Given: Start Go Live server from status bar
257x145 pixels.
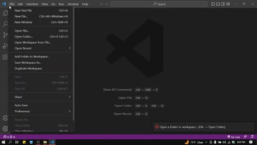Looking at the screenshot, I should pos(234,137).
